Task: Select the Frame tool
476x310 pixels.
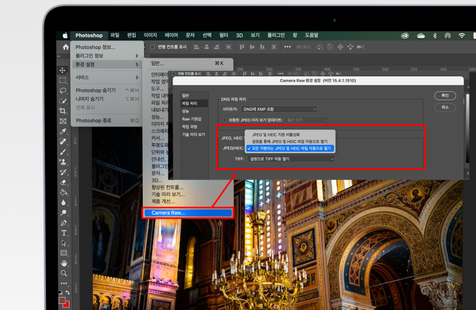Action: pos(63,121)
